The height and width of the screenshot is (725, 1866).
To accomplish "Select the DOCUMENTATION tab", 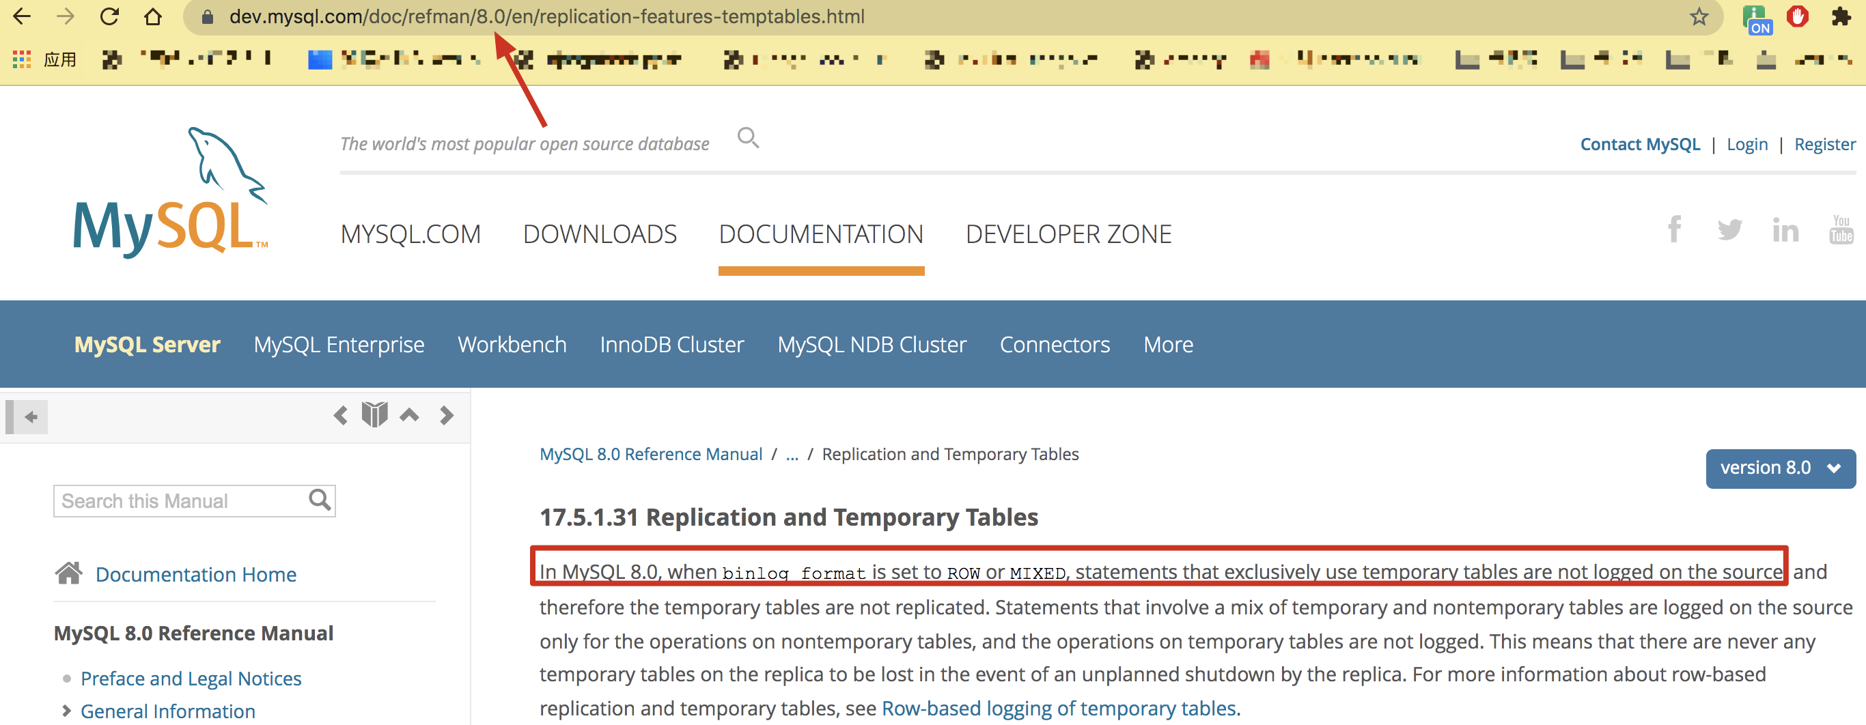I will tap(821, 234).
